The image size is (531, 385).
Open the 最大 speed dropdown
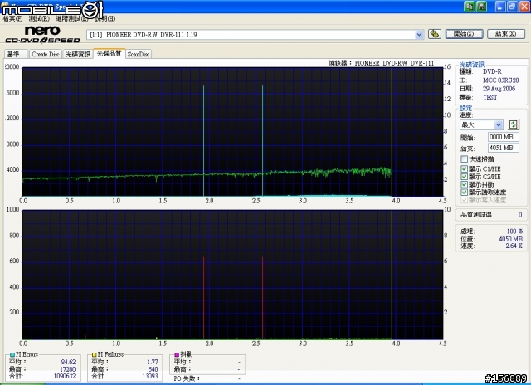498,125
